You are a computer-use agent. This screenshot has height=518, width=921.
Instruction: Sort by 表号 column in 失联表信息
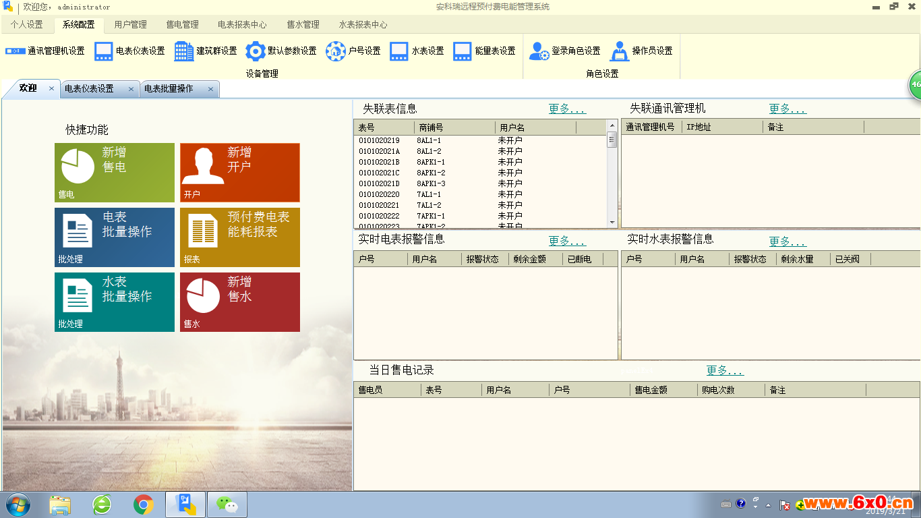[x=384, y=127]
